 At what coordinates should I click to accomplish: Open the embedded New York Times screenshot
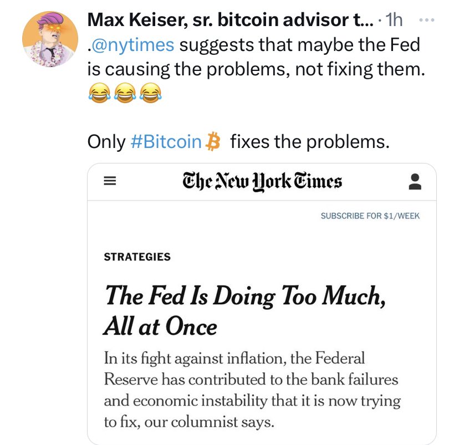262,304
